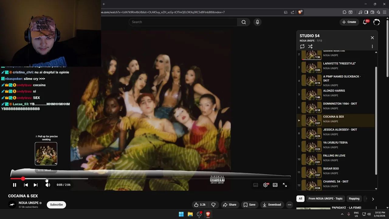This screenshot has width=389, height=219.
Task: Play ALONZO HARRIS from playlist
Action: point(336,94)
